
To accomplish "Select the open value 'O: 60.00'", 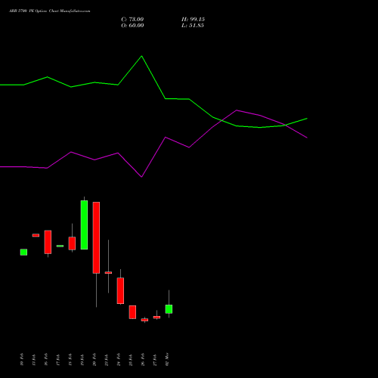I will click(x=132, y=26).
